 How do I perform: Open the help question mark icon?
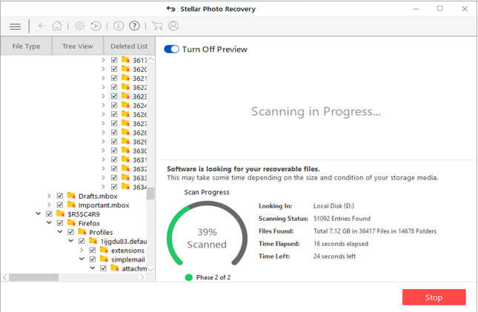coord(134,26)
